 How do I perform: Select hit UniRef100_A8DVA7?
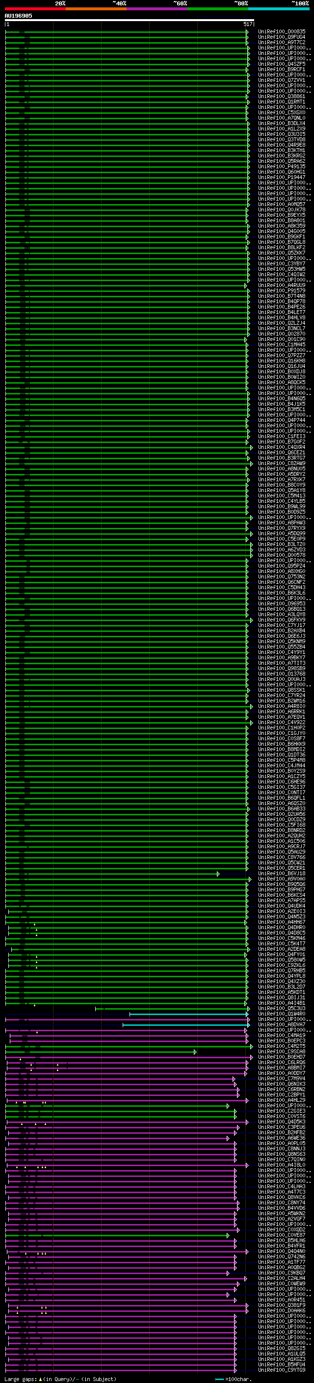click(281, 1024)
